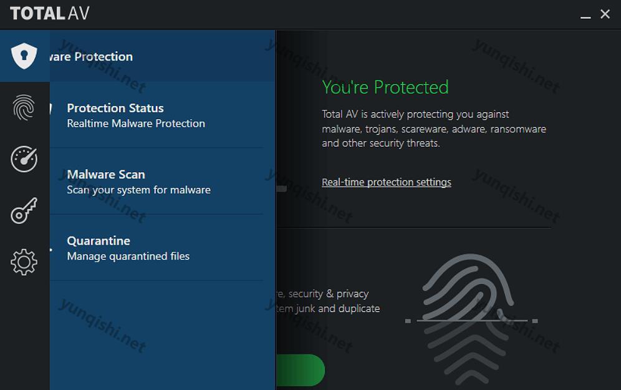Screen dimensions: 621x390
Task: Click the TOTAL AV logo
Action: (x=50, y=14)
